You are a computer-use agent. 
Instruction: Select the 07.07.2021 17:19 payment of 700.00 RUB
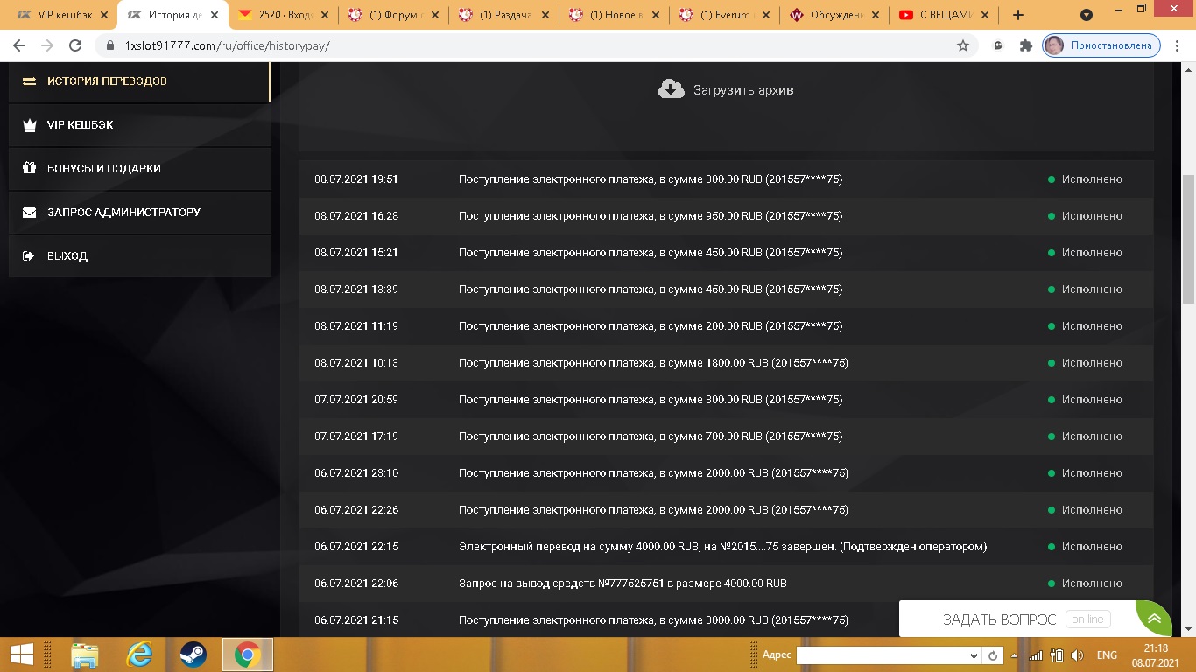726,437
